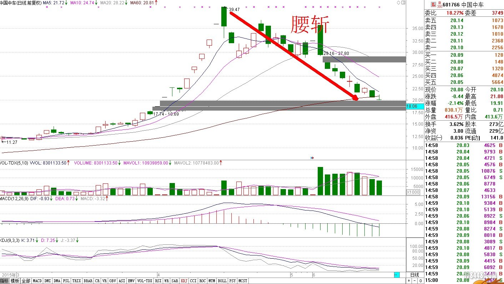Select the BRAR indicator tab
Image resolution: width=504 pixels, height=284 pixels.
[x=88, y=281]
